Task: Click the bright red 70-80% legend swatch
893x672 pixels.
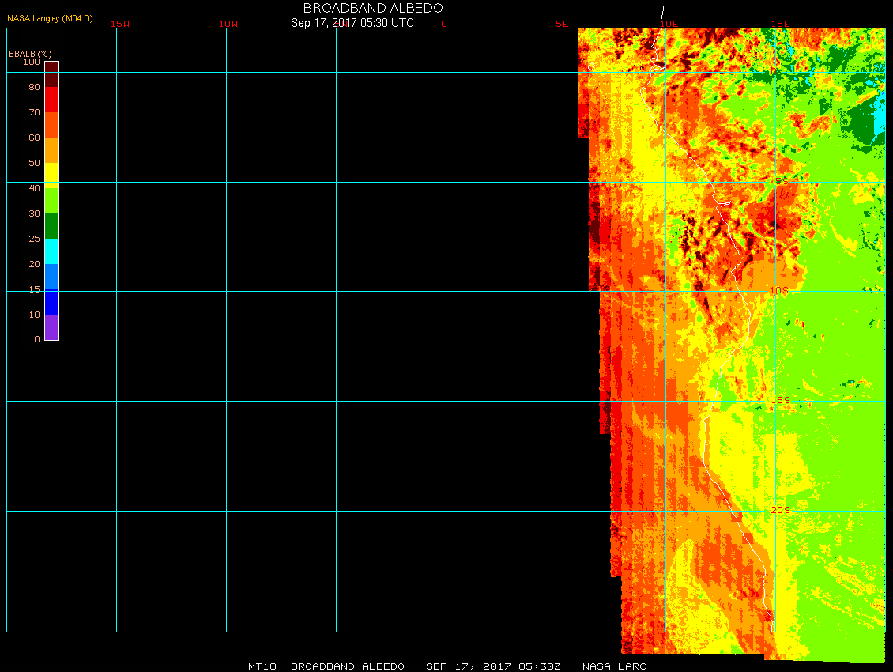Action: pos(51,100)
